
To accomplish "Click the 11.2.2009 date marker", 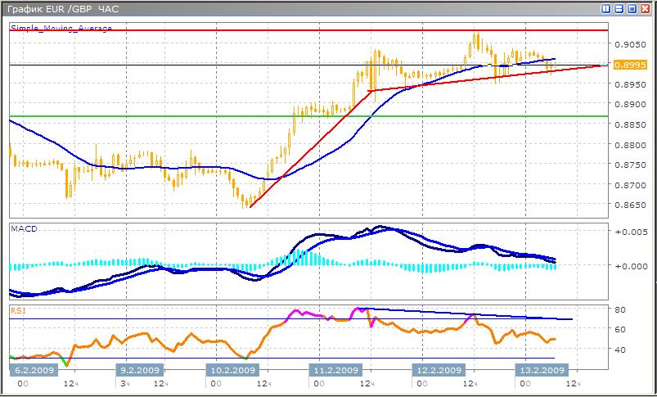I will pyautogui.click(x=335, y=370).
